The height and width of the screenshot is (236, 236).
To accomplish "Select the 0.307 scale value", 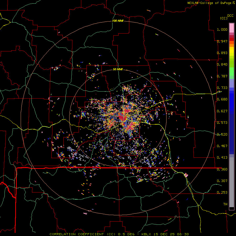I will 222,181.
